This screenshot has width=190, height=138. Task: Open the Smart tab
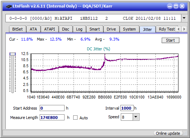pos(94,29)
